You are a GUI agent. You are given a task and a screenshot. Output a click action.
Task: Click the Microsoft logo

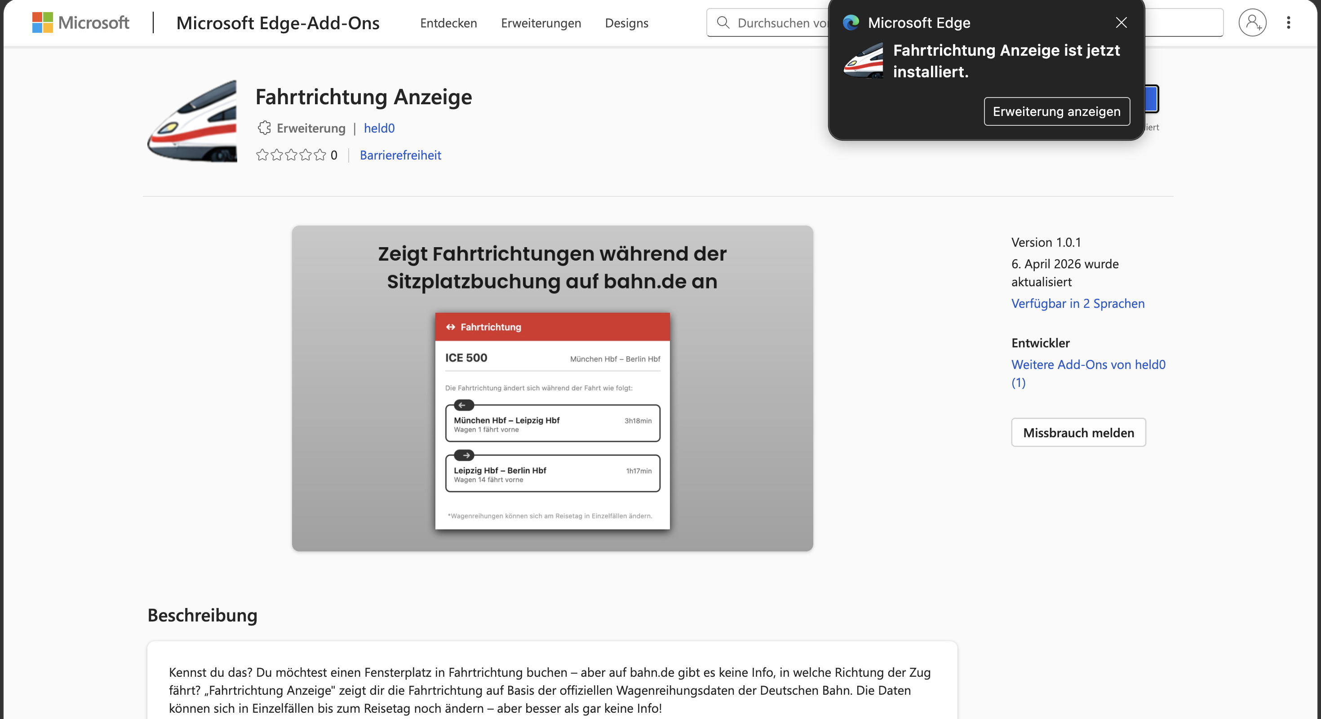tap(80, 22)
